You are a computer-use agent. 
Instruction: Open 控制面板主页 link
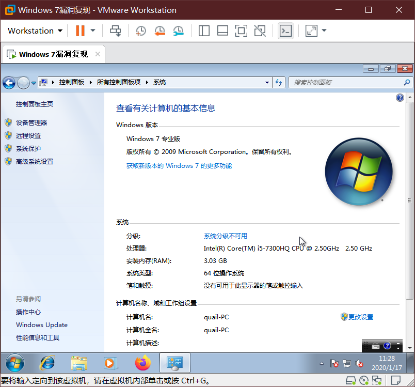[35, 104]
